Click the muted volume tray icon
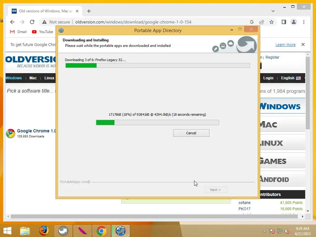The height and width of the screenshot is (237, 316). (x=287, y=231)
